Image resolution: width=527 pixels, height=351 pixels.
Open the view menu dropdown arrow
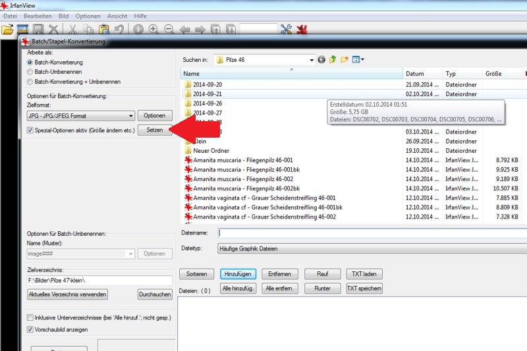(x=362, y=60)
